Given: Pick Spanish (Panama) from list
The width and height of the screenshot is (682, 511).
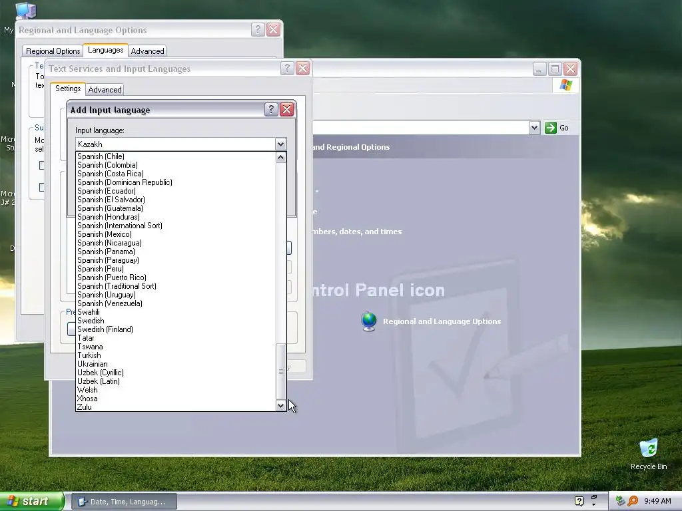Looking at the screenshot, I should coord(106,252).
